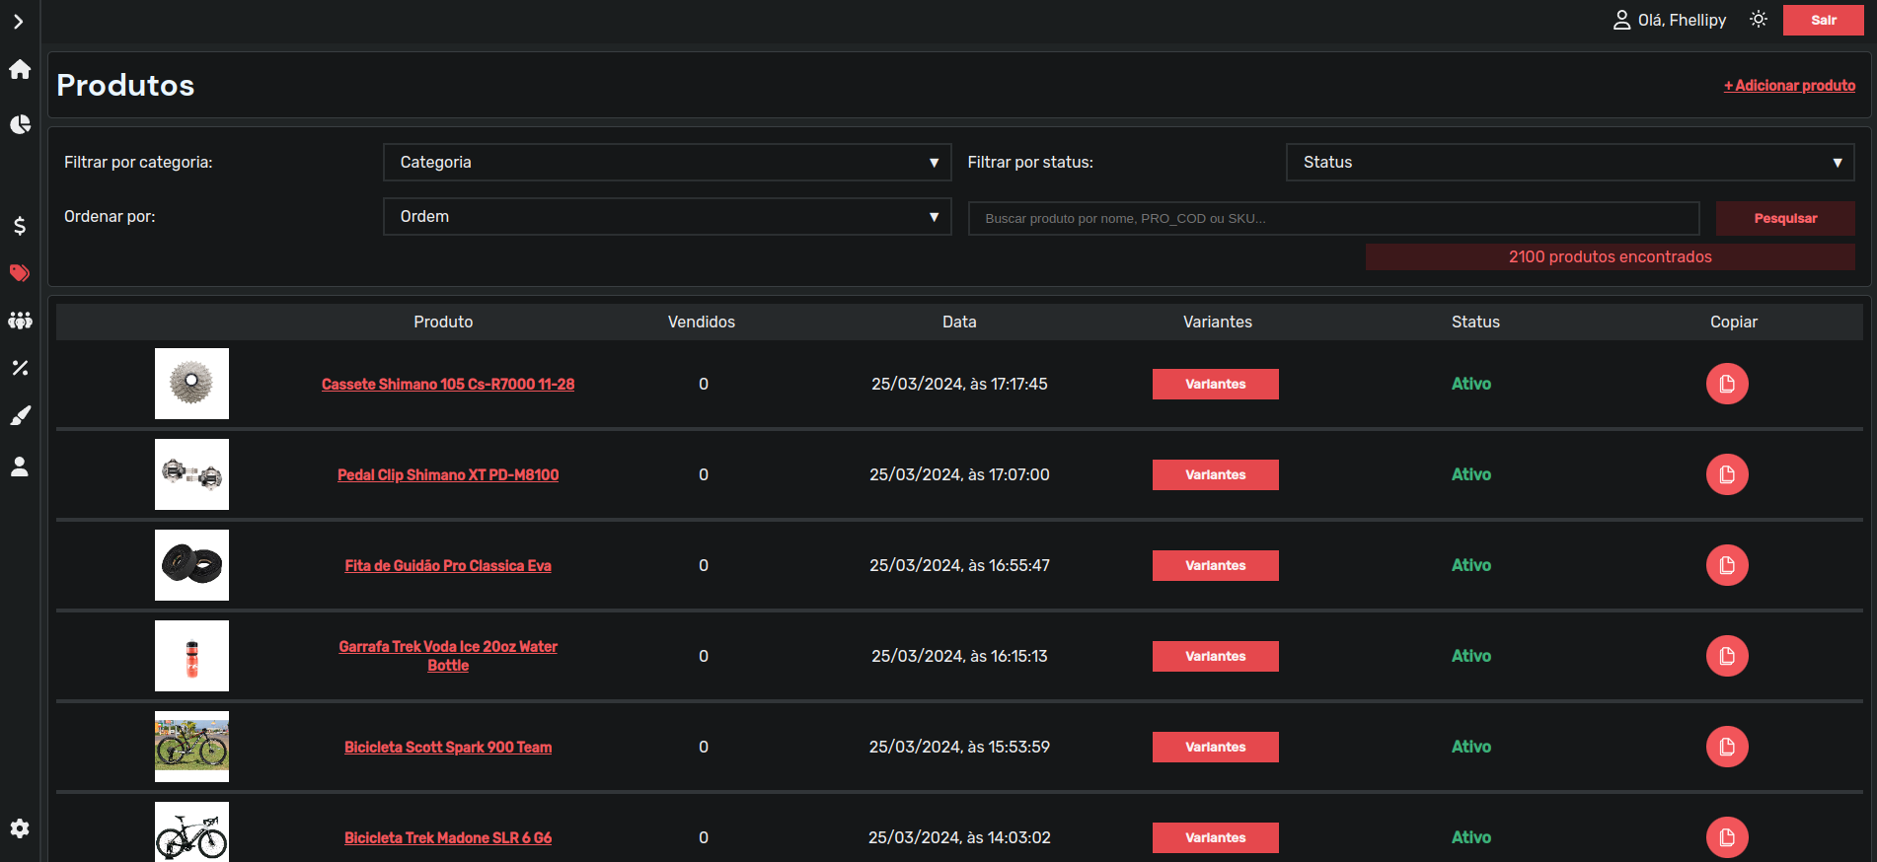The height and width of the screenshot is (862, 1877).
Task: Open the home icon in sidebar
Action: [20, 69]
